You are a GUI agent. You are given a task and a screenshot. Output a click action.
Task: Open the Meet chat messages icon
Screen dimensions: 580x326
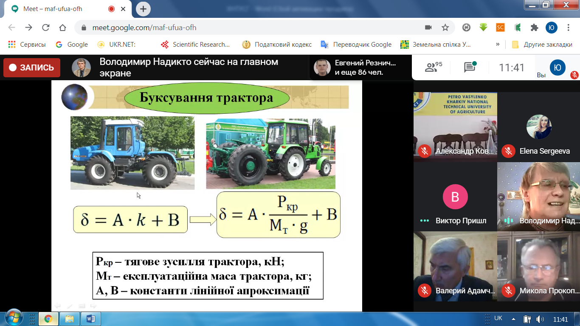(469, 67)
